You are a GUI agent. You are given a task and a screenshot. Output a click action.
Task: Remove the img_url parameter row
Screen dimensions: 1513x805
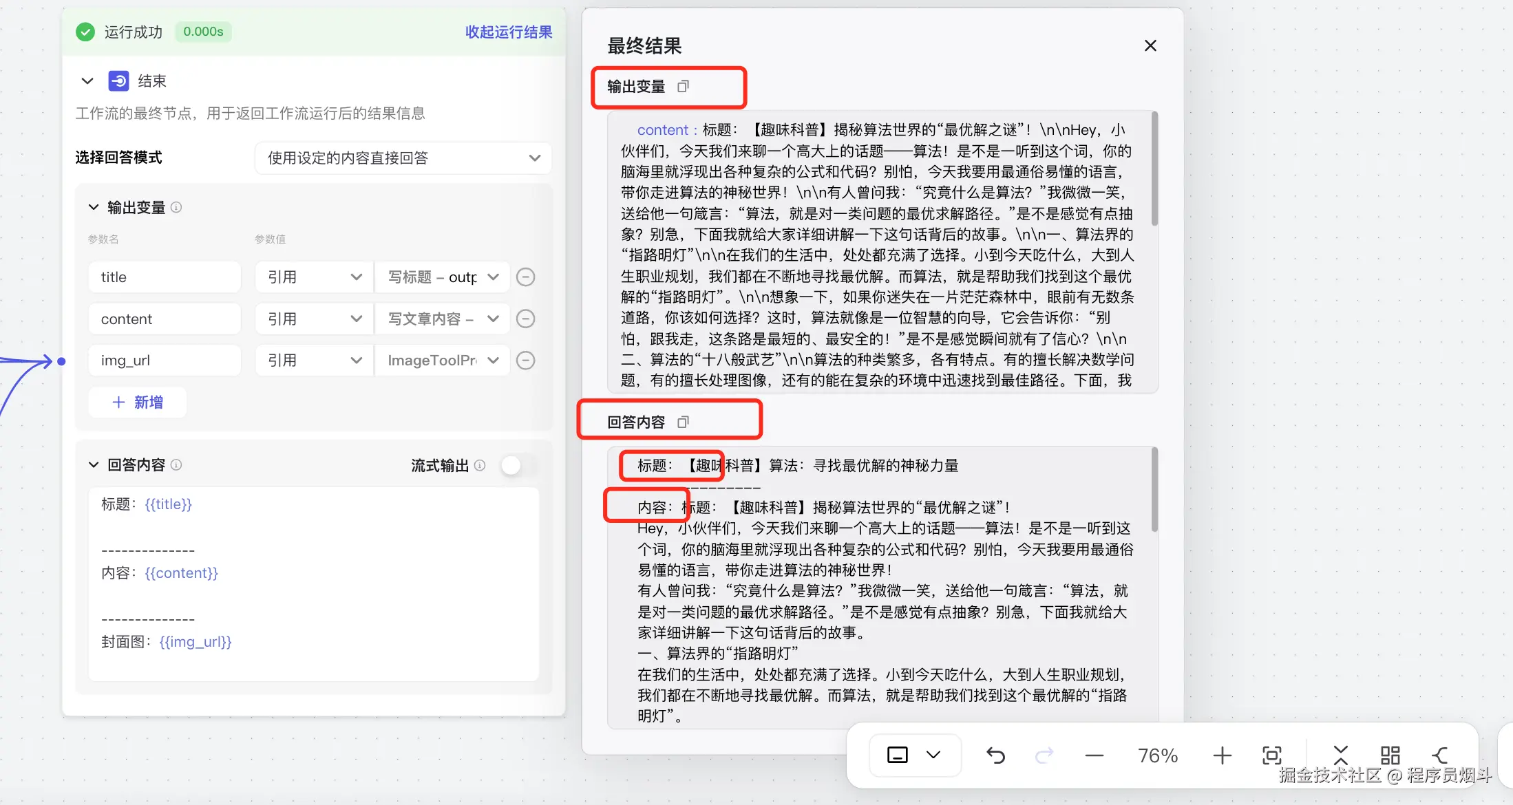525,361
